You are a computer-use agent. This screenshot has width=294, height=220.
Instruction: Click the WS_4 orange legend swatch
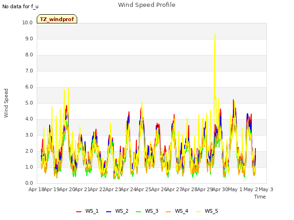[169, 212]
